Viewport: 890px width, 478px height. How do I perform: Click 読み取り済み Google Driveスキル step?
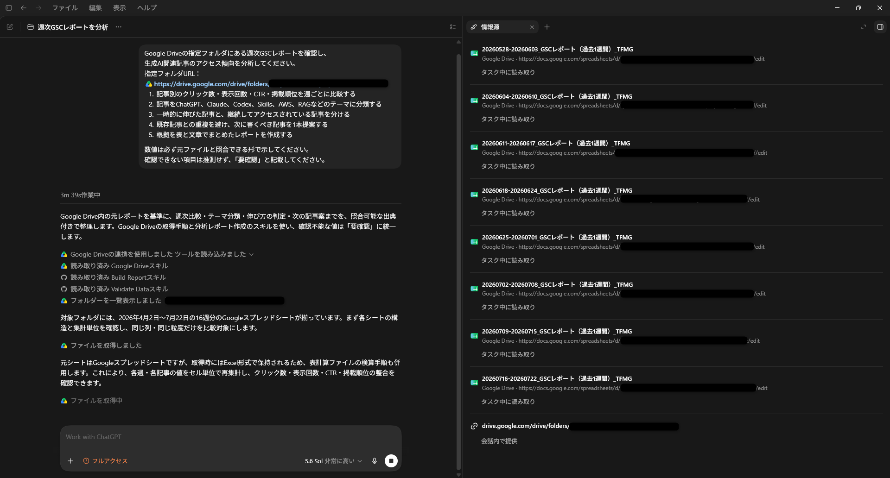click(x=119, y=266)
